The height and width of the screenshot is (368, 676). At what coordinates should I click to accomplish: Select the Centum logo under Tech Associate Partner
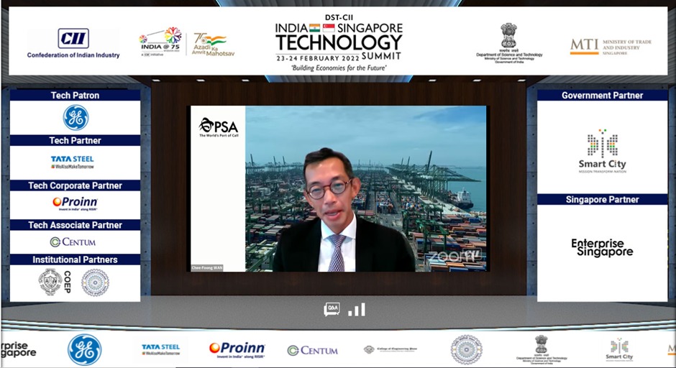(73, 242)
